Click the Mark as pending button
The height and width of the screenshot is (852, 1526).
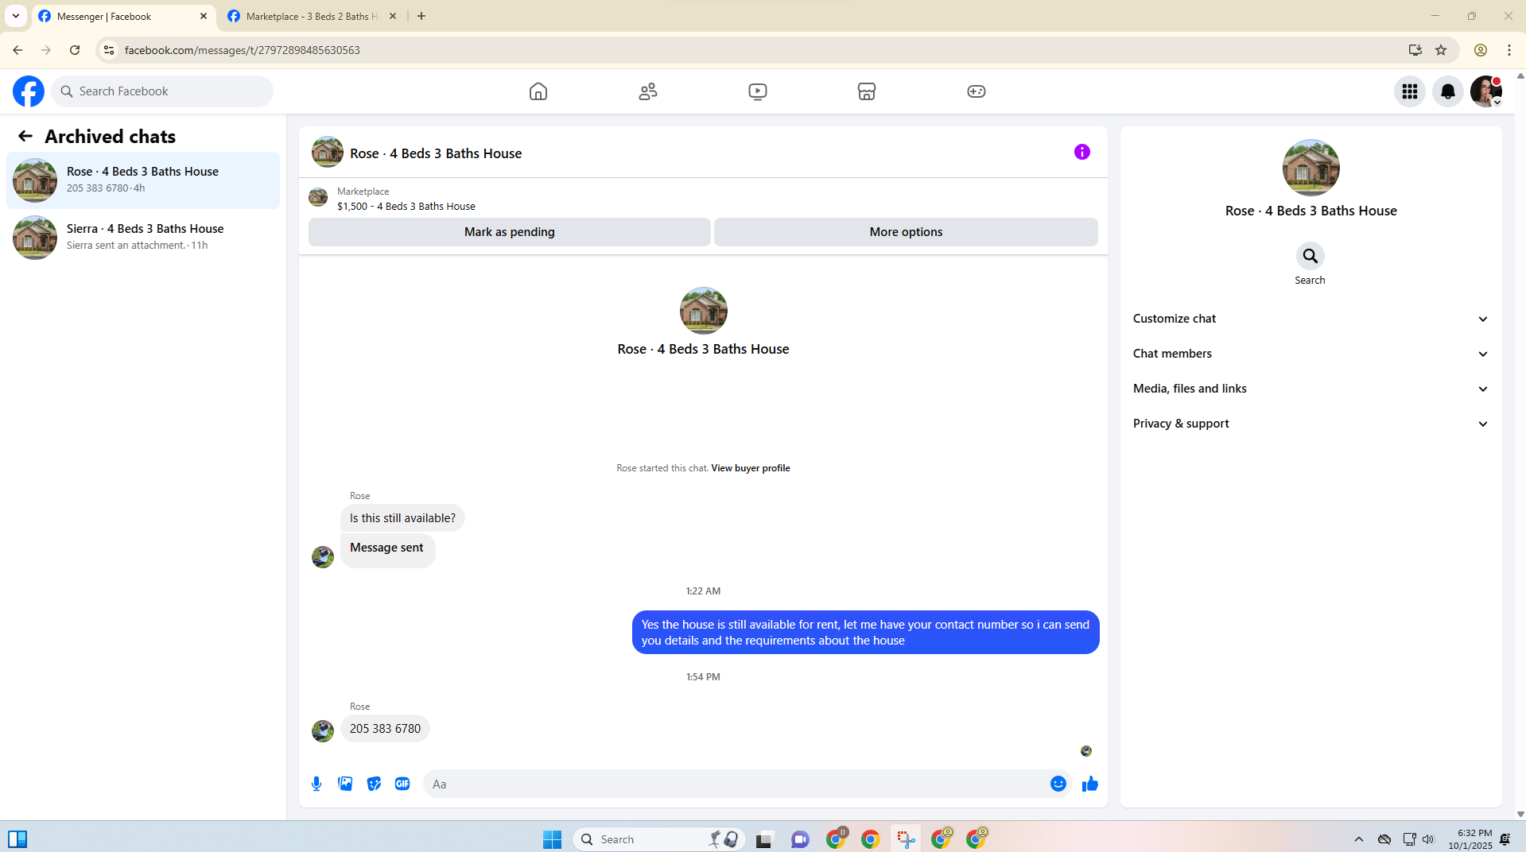(x=510, y=232)
